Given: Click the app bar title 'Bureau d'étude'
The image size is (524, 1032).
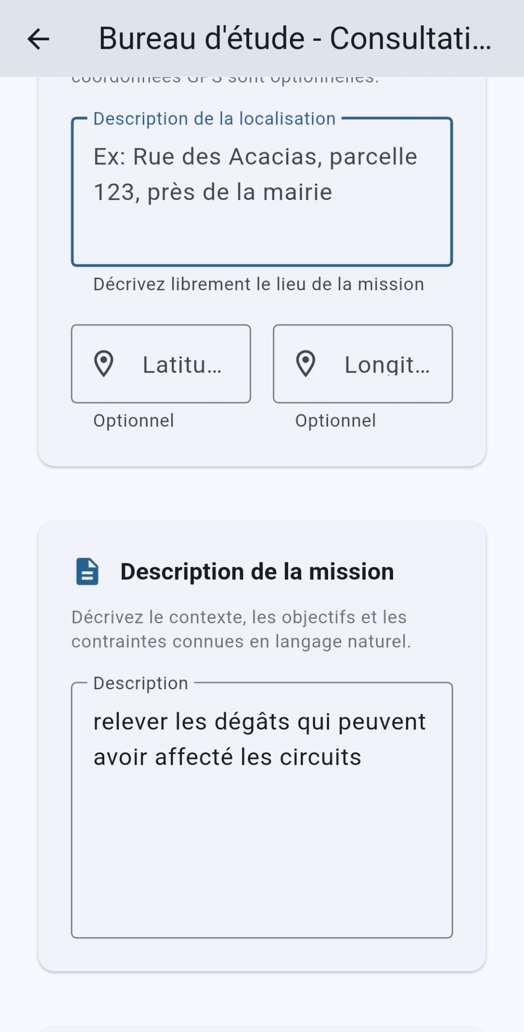Looking at the screenshot, I should pyautogui.click(x=294, y=39).
